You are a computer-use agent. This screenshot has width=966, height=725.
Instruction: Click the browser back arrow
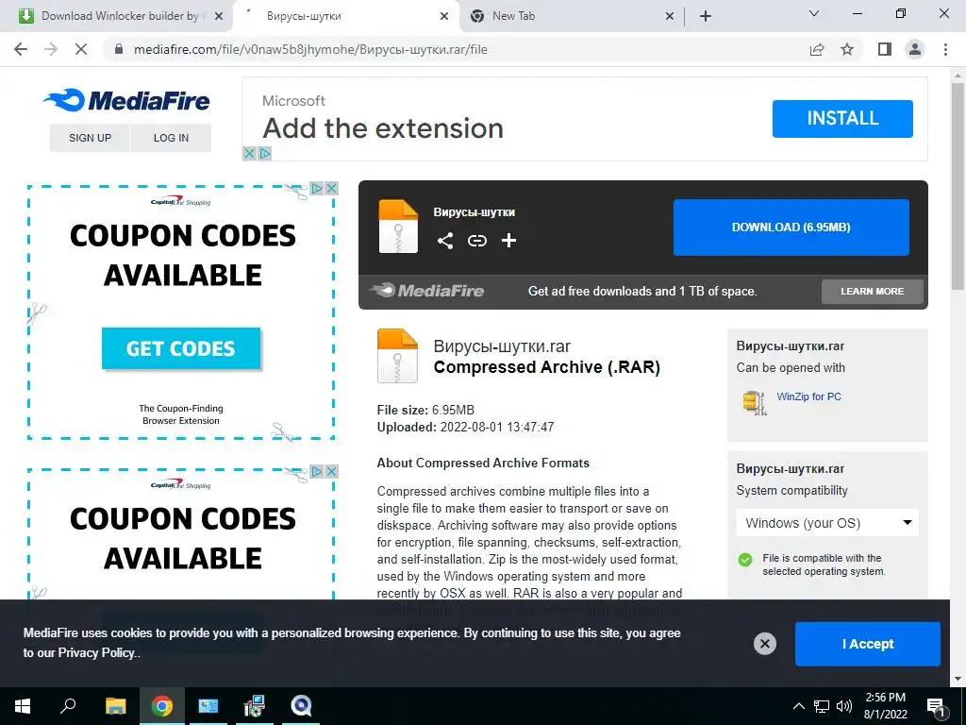click(x=21, y=49)
